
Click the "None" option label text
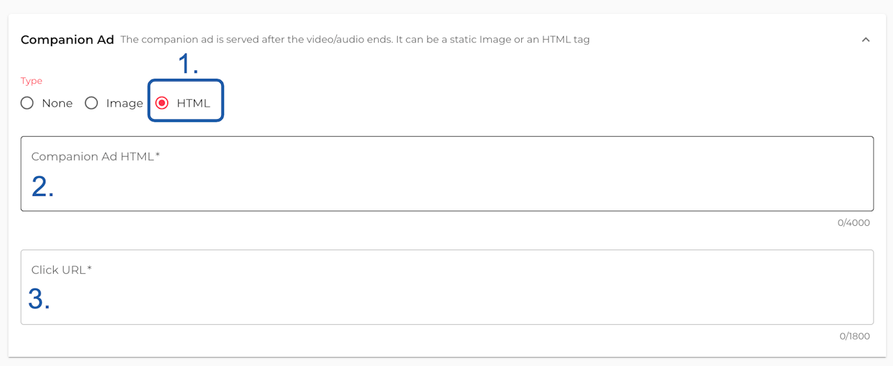point(57,103)
